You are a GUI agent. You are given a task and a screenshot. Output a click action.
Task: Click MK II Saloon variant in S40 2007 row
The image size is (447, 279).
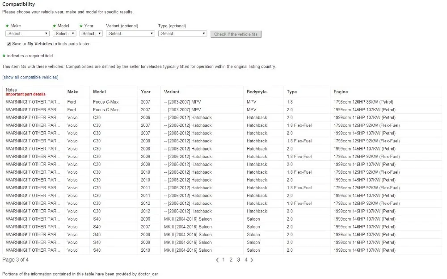pos(188,227)
